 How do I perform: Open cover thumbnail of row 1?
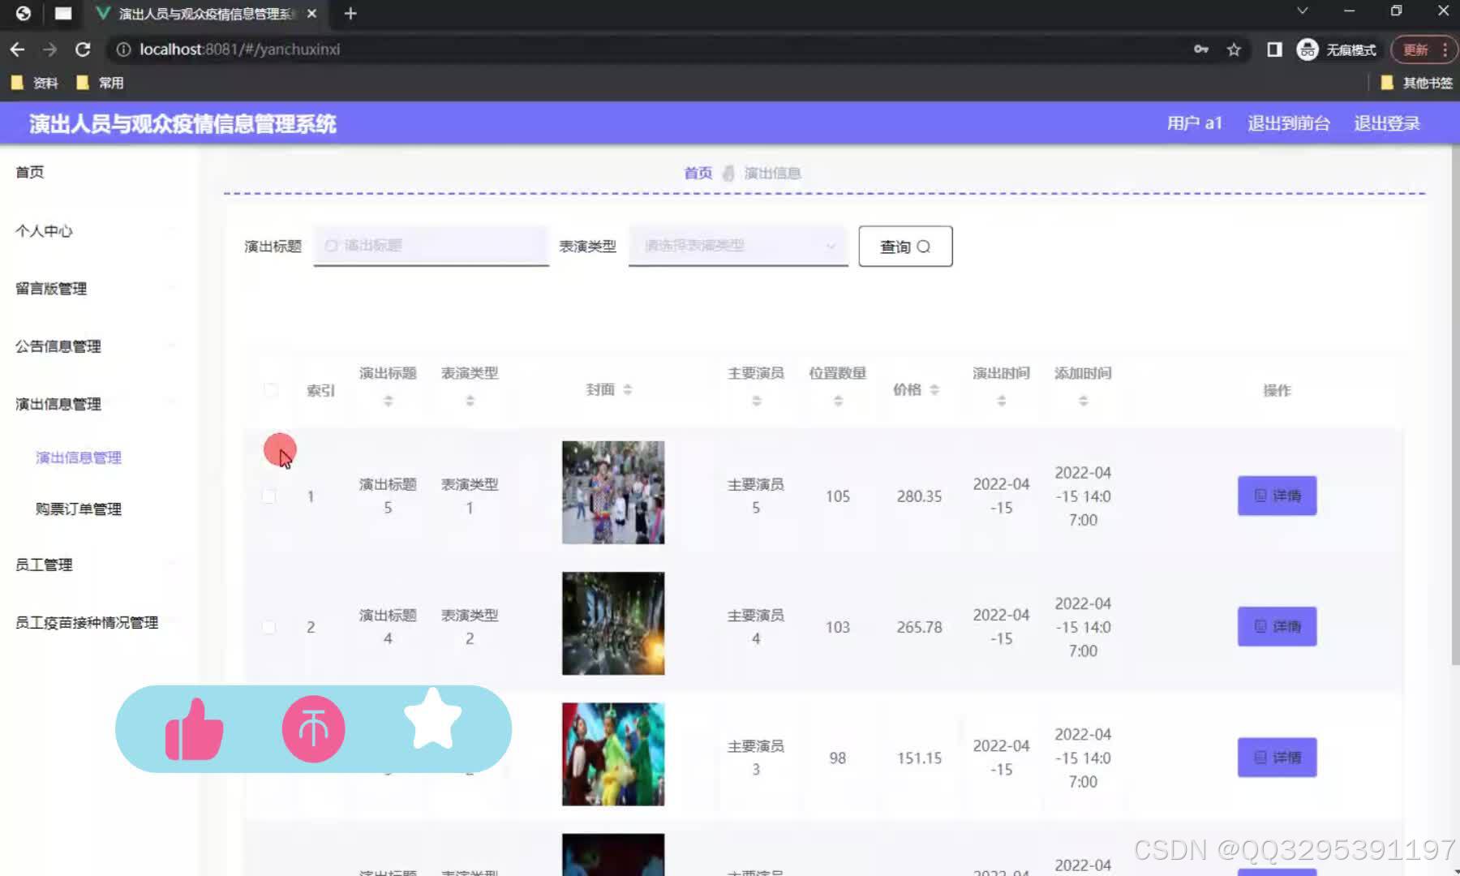pos(613,492)
